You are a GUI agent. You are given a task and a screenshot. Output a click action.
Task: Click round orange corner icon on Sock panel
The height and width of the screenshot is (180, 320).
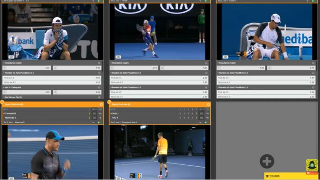click(x=109, y=102)
